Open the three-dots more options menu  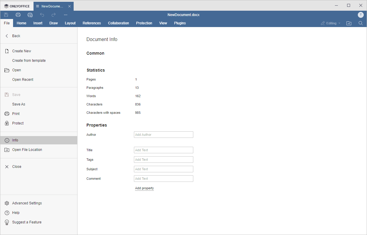pyautogui.click(x=66, y=15)
